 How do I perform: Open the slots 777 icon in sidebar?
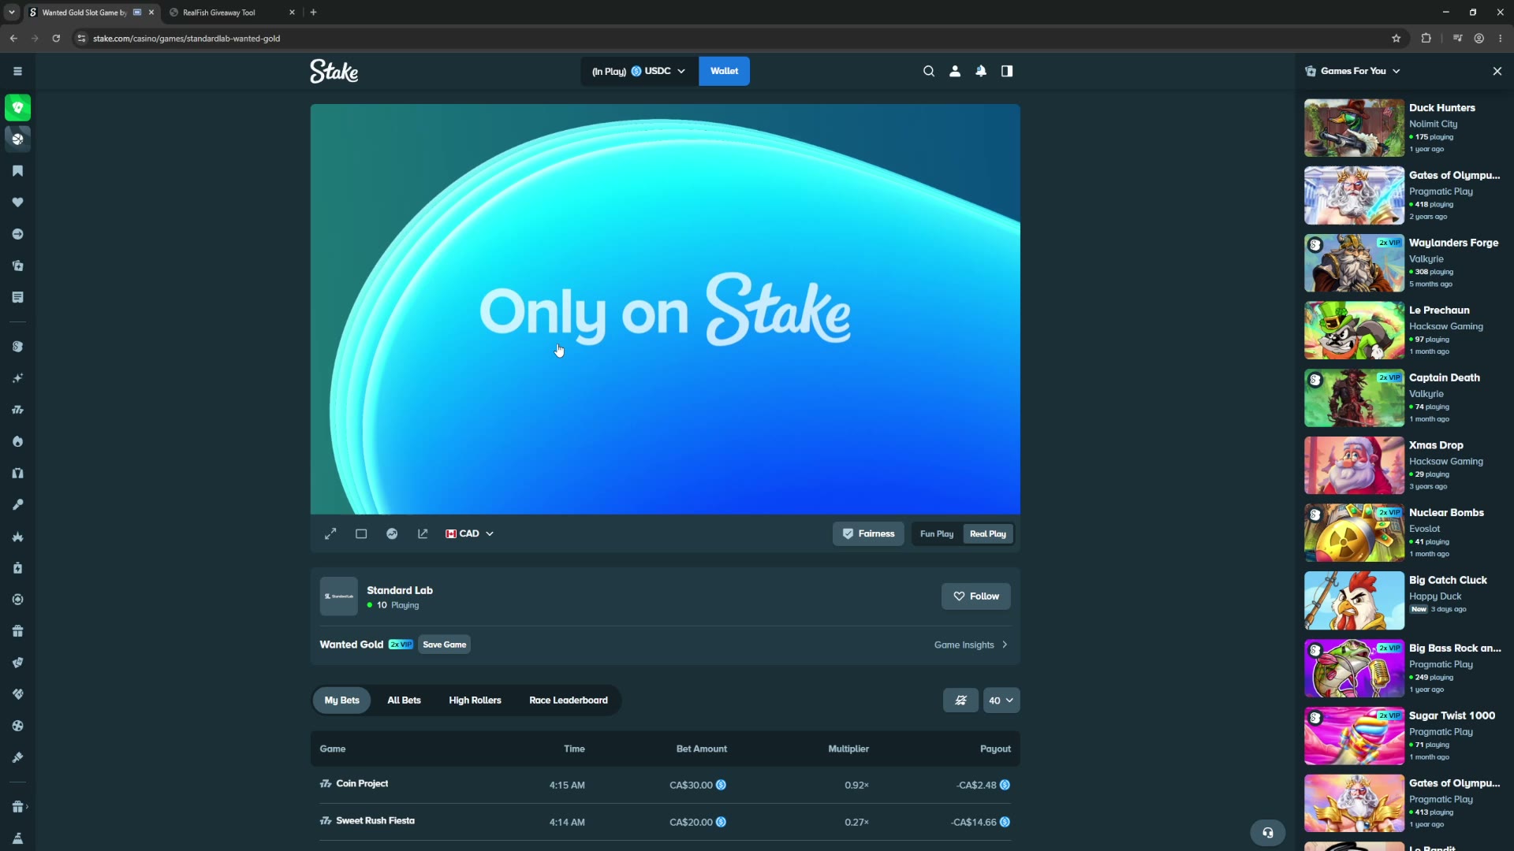17,410
